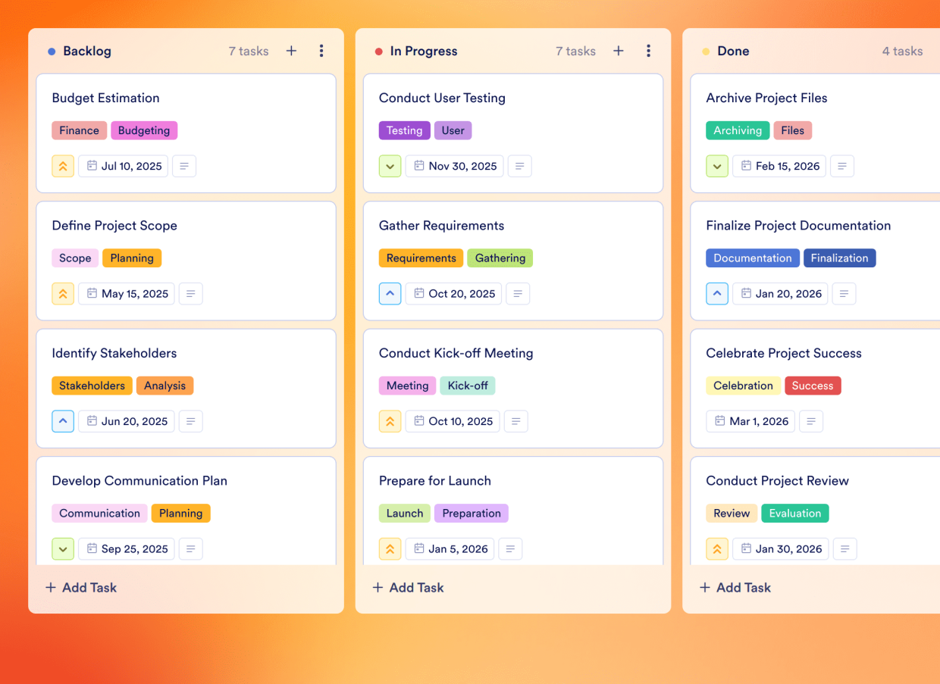Image resolution: width=940 pixels, height=684 pixels.
Task: Click the description icon on Prepare for Launch
Action: (510, 548)
